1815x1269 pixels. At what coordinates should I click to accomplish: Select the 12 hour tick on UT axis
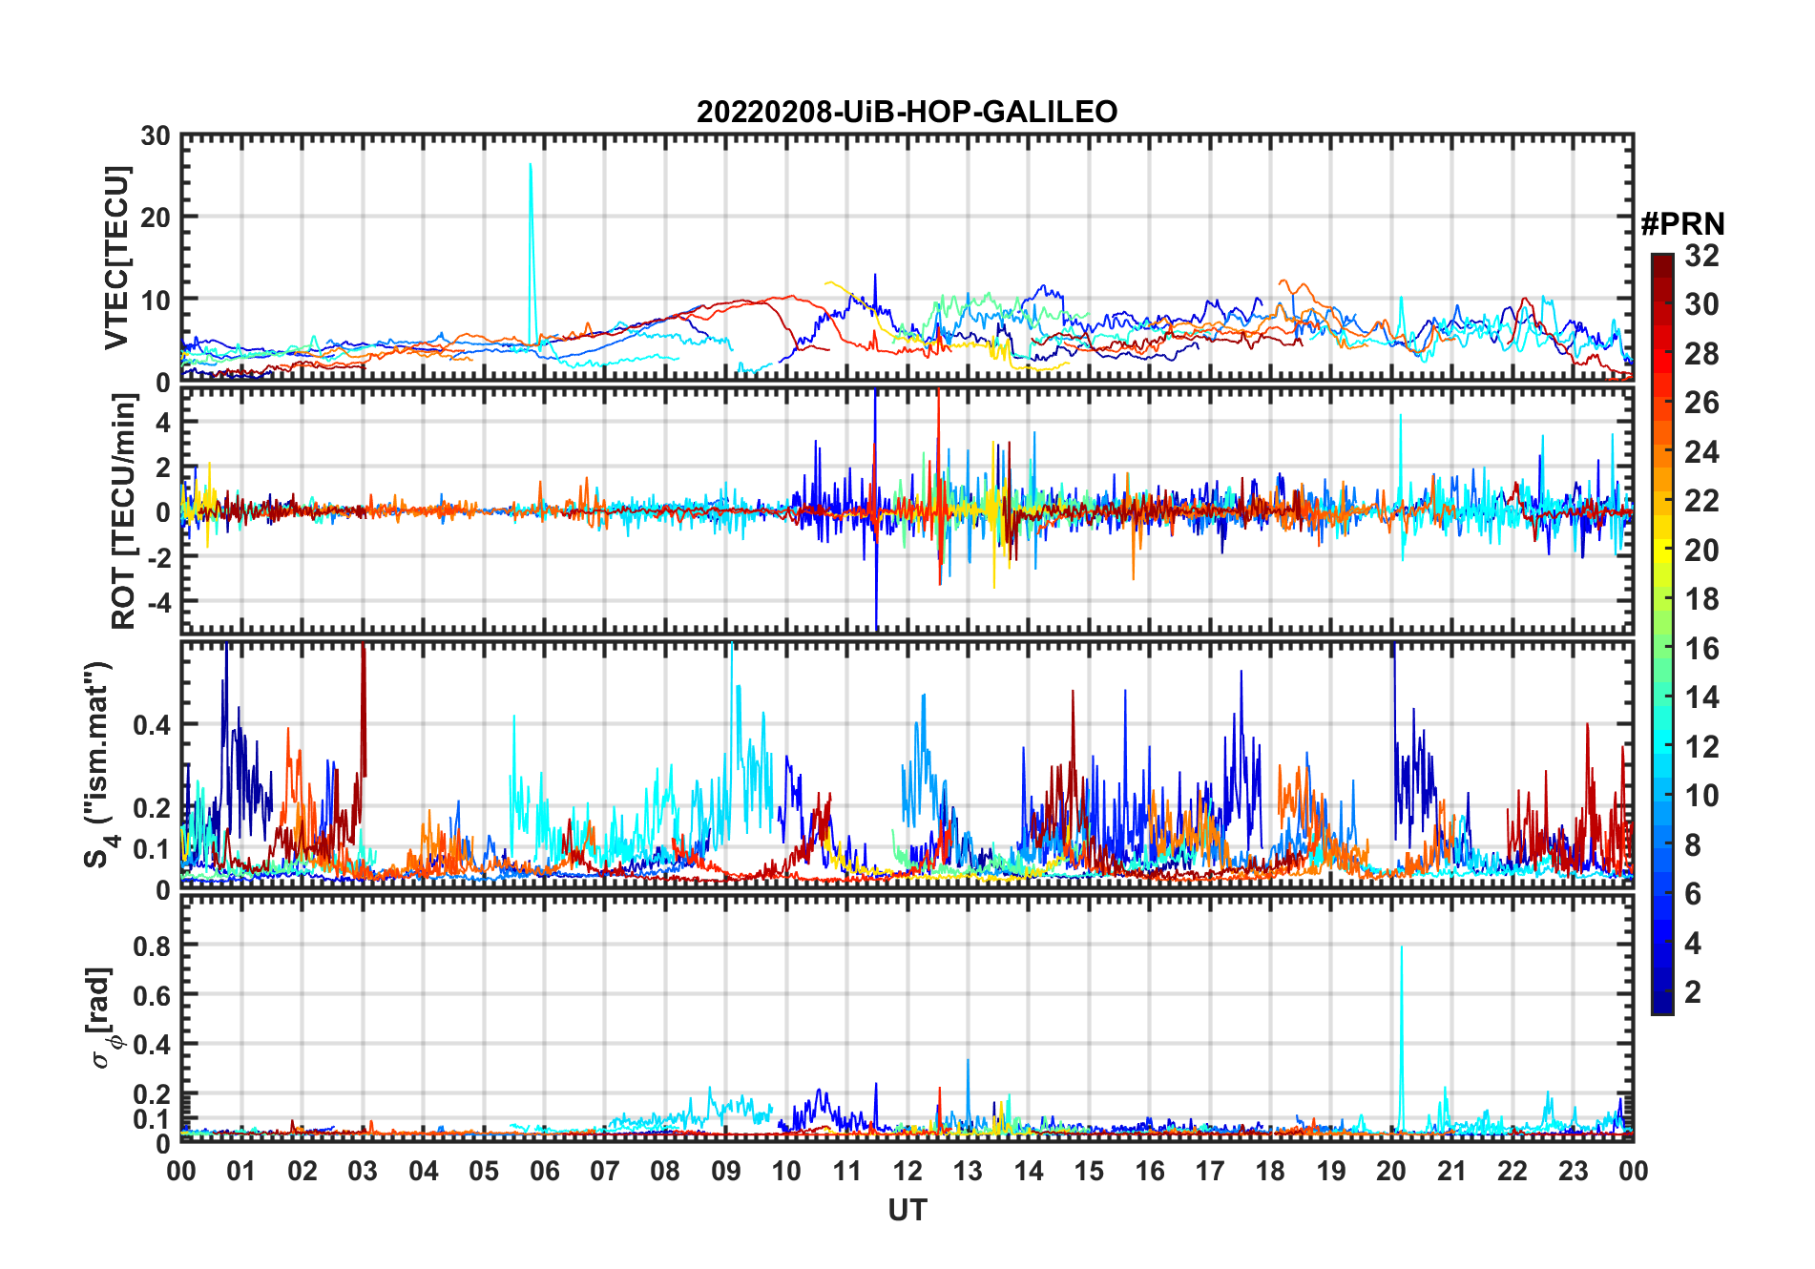(907, 1171)
